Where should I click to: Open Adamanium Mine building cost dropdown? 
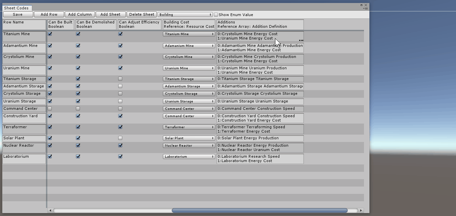(x=189, y=46)
